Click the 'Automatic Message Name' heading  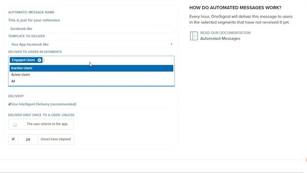[31, 12]
